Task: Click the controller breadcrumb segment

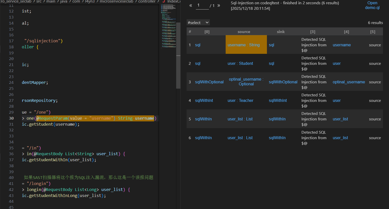Action: tap(147, 2)
